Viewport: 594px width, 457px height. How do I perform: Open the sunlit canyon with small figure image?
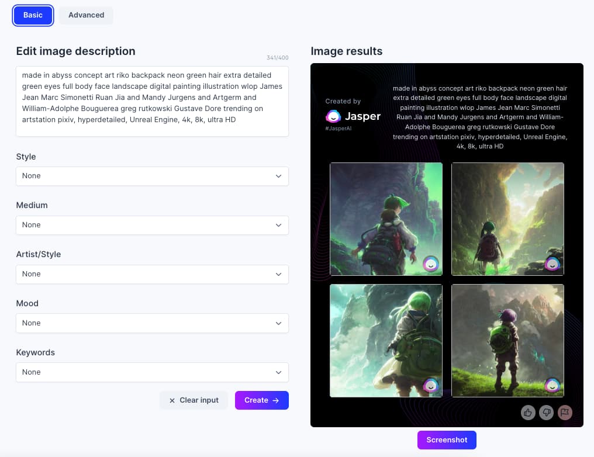point(507,219)
